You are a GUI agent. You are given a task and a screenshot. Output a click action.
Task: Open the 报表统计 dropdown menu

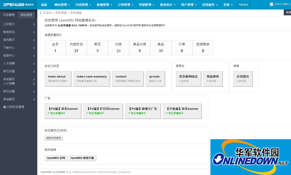[168, 4]
